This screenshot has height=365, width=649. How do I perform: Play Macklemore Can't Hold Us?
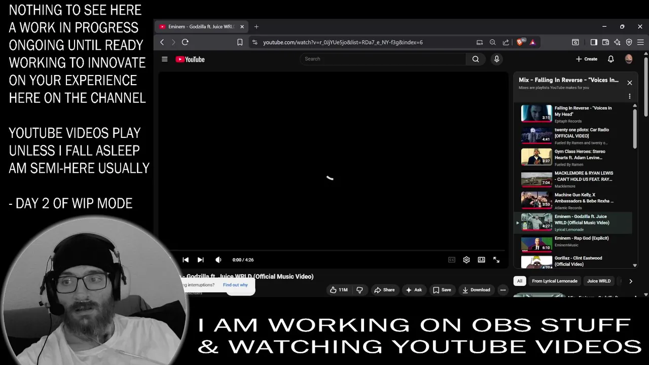coord(573,179)
